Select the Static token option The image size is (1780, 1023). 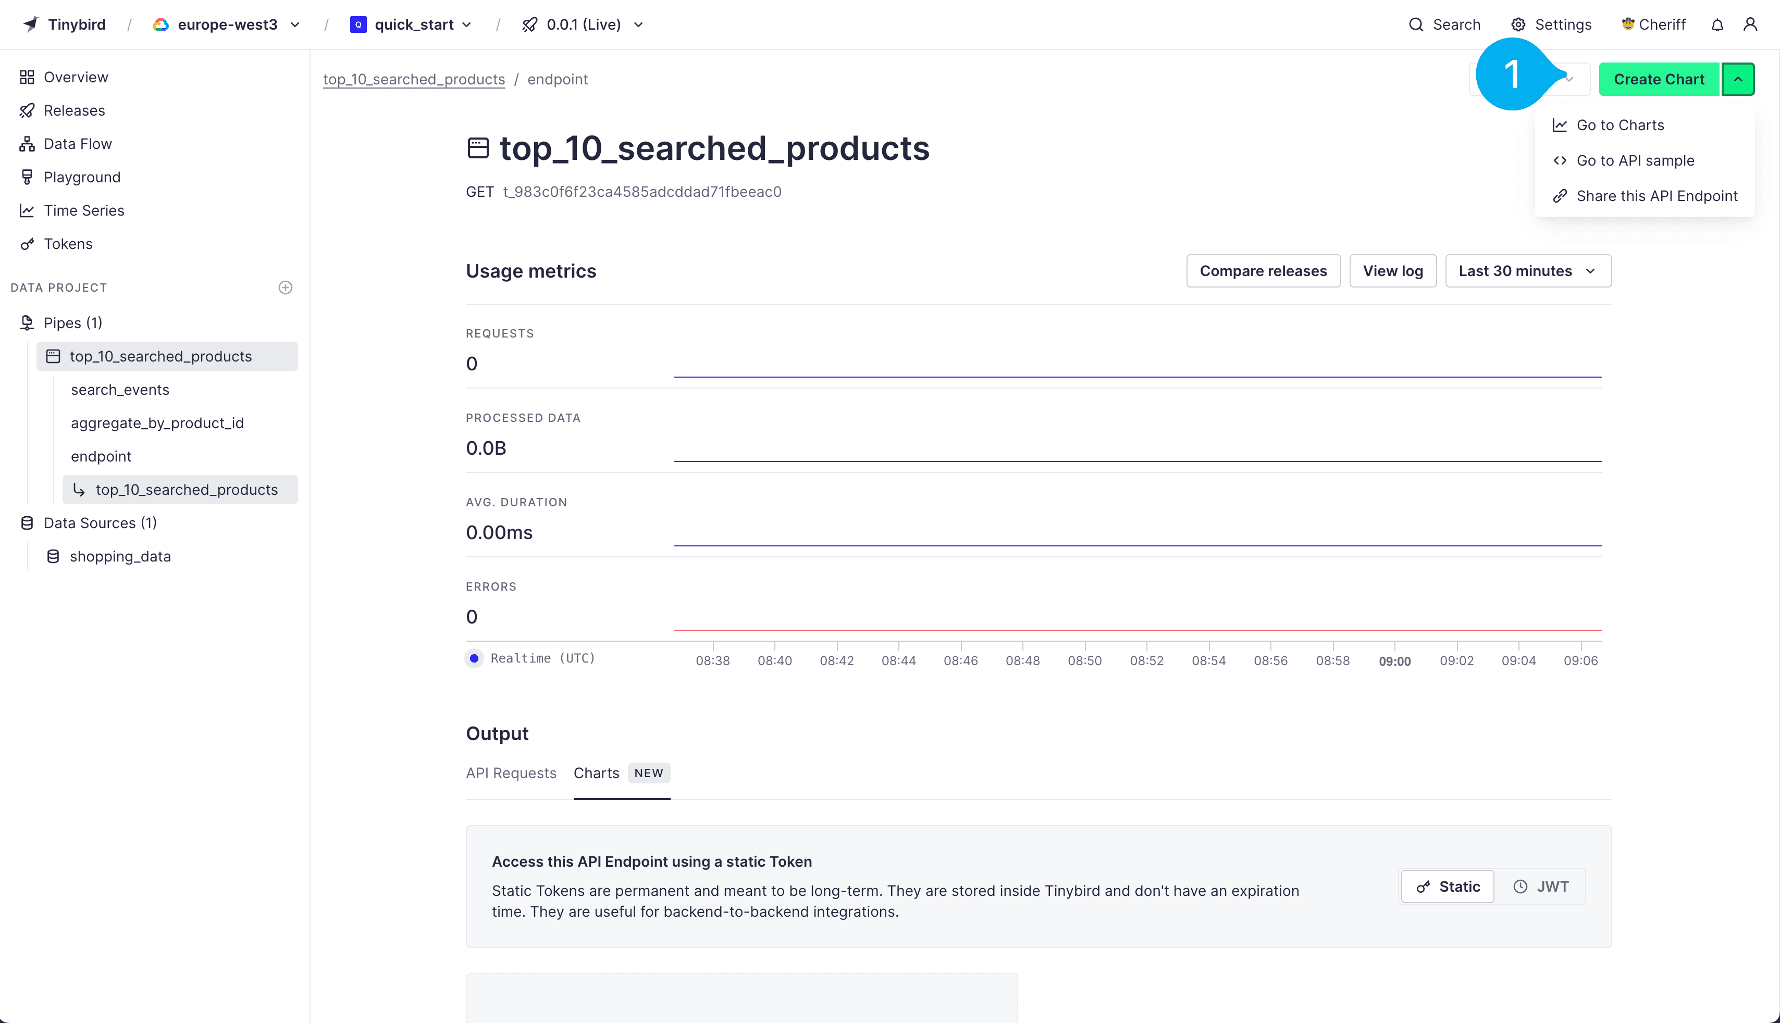[x=1448, y=887]
